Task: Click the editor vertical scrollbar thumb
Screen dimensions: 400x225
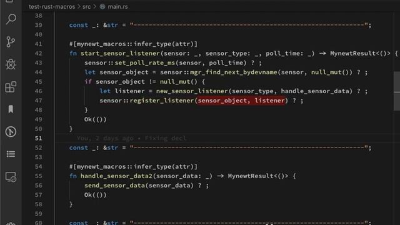Action: 397,91
